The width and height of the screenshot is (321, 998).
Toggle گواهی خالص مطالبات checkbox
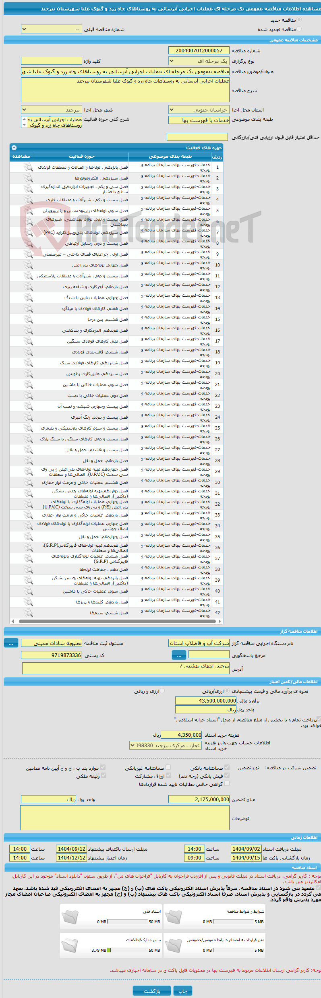[227, 783]
